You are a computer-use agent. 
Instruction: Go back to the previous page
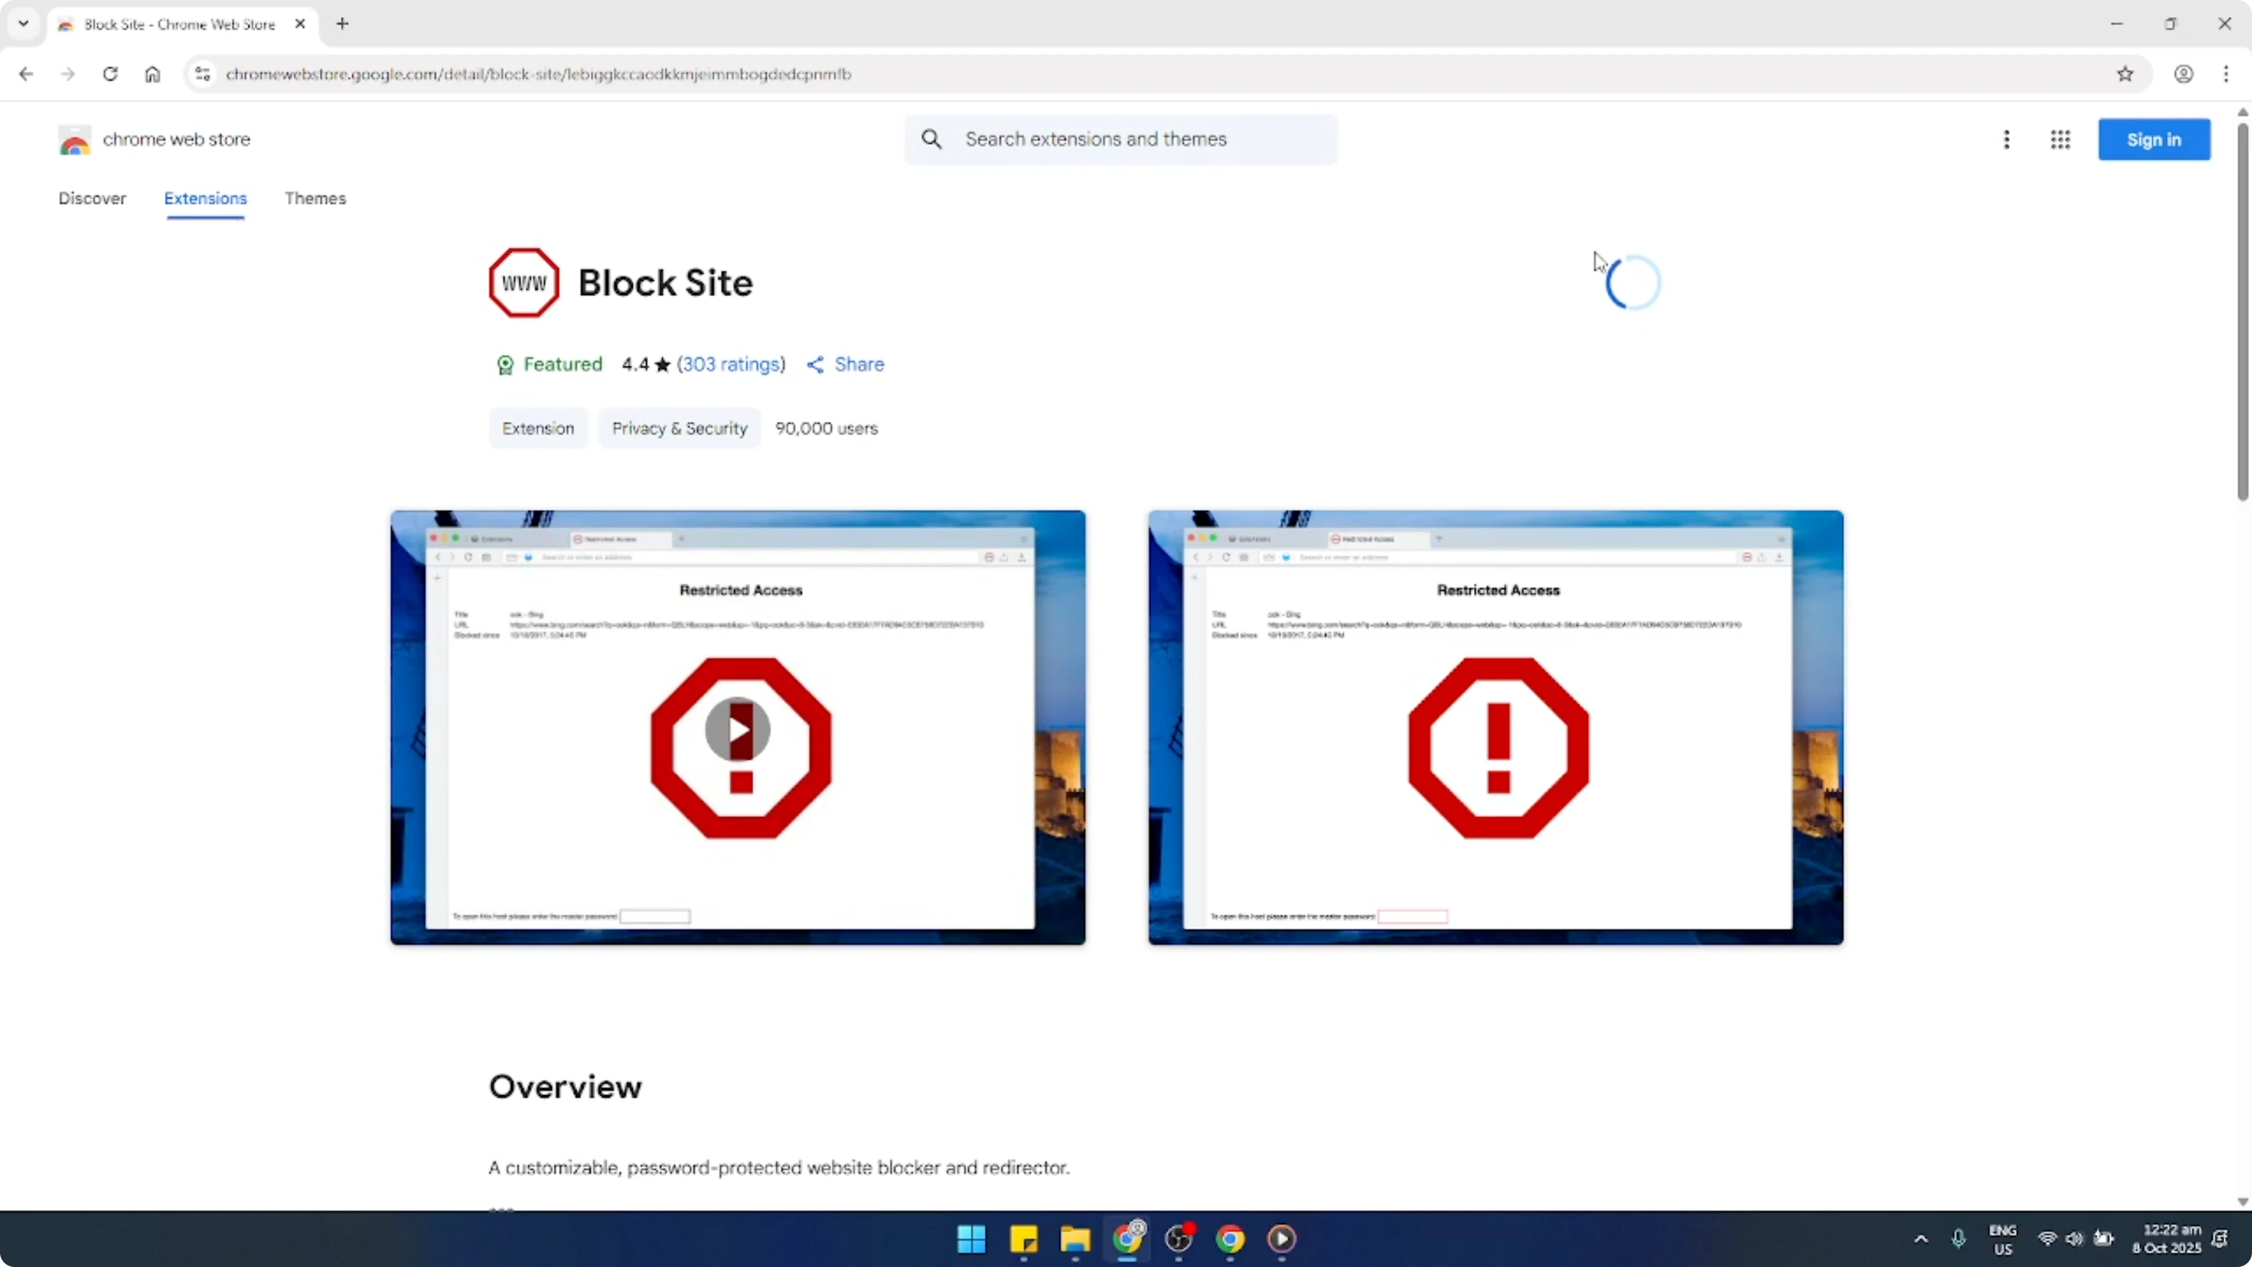(x=25, y=74)
